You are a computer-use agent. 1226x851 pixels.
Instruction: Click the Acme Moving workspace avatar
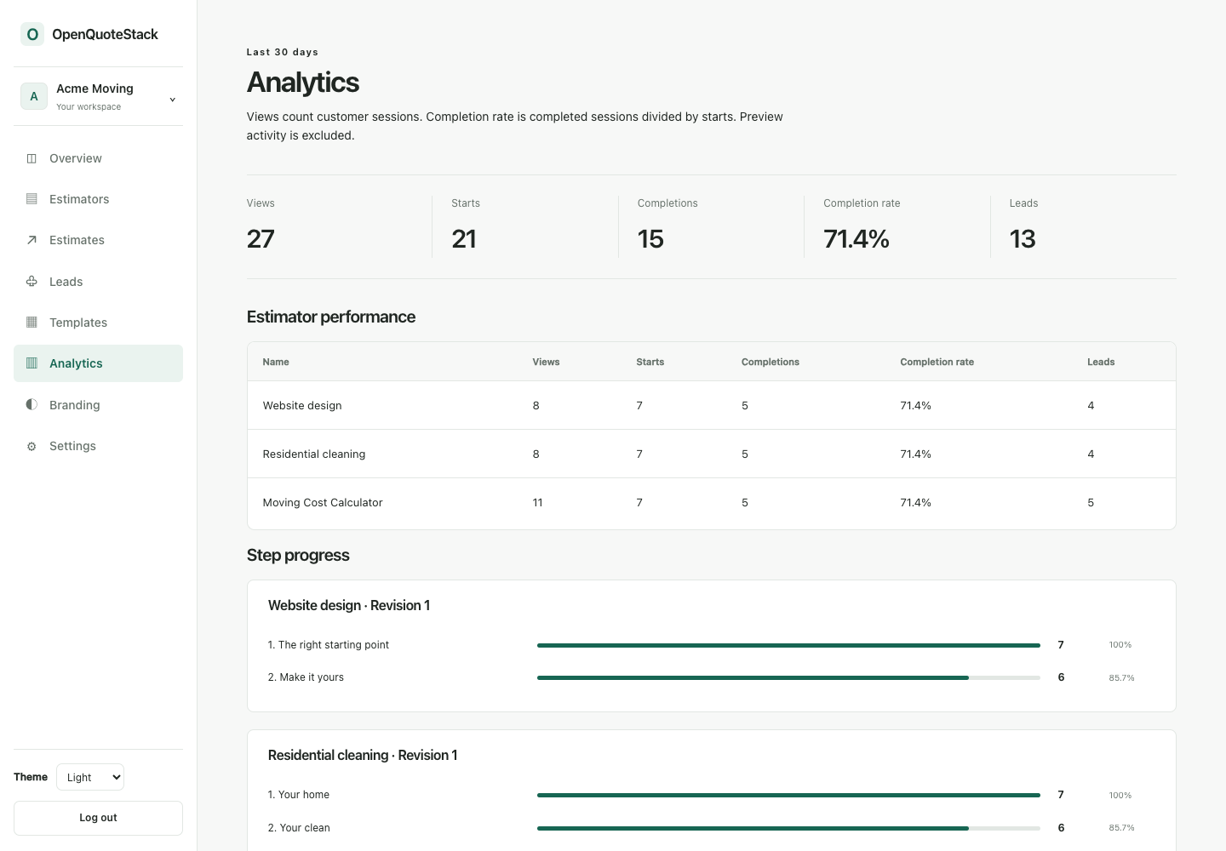pyautogui.click(x=34, y=96)
